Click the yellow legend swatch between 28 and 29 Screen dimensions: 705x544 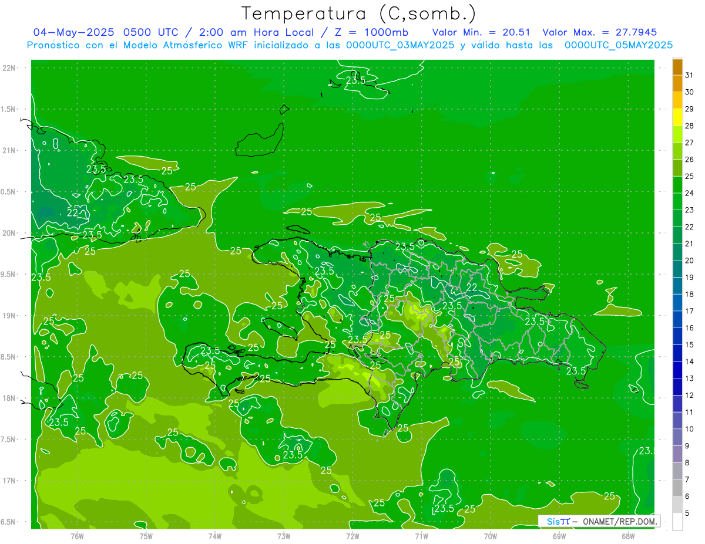pyautogui.click(x=677, y=117)
